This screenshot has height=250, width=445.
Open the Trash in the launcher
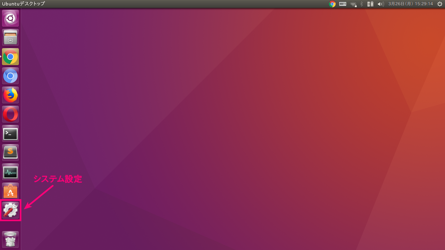click(x=10, y=240)
